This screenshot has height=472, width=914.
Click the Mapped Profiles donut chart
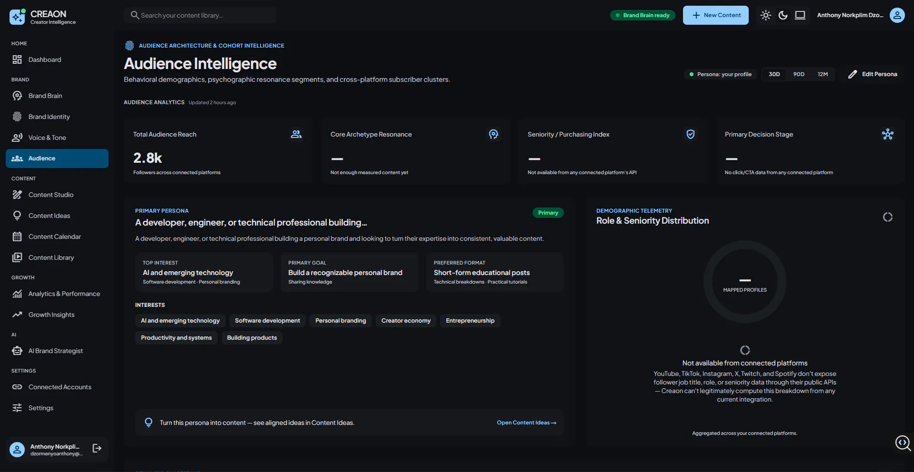coord(745,282)
